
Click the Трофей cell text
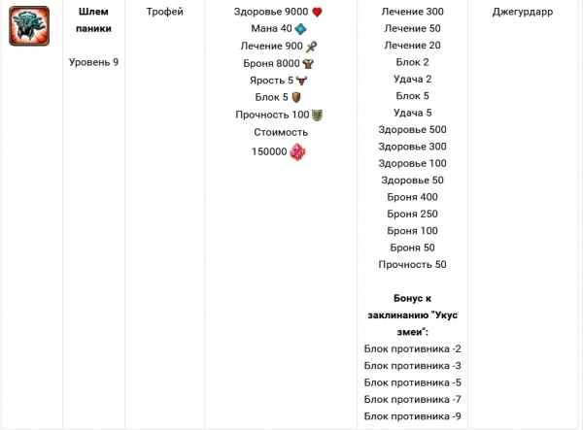point(164,12)
